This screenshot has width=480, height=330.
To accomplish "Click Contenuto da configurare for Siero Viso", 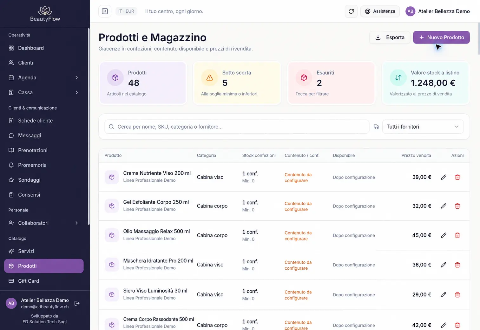I will coord(298,295).
